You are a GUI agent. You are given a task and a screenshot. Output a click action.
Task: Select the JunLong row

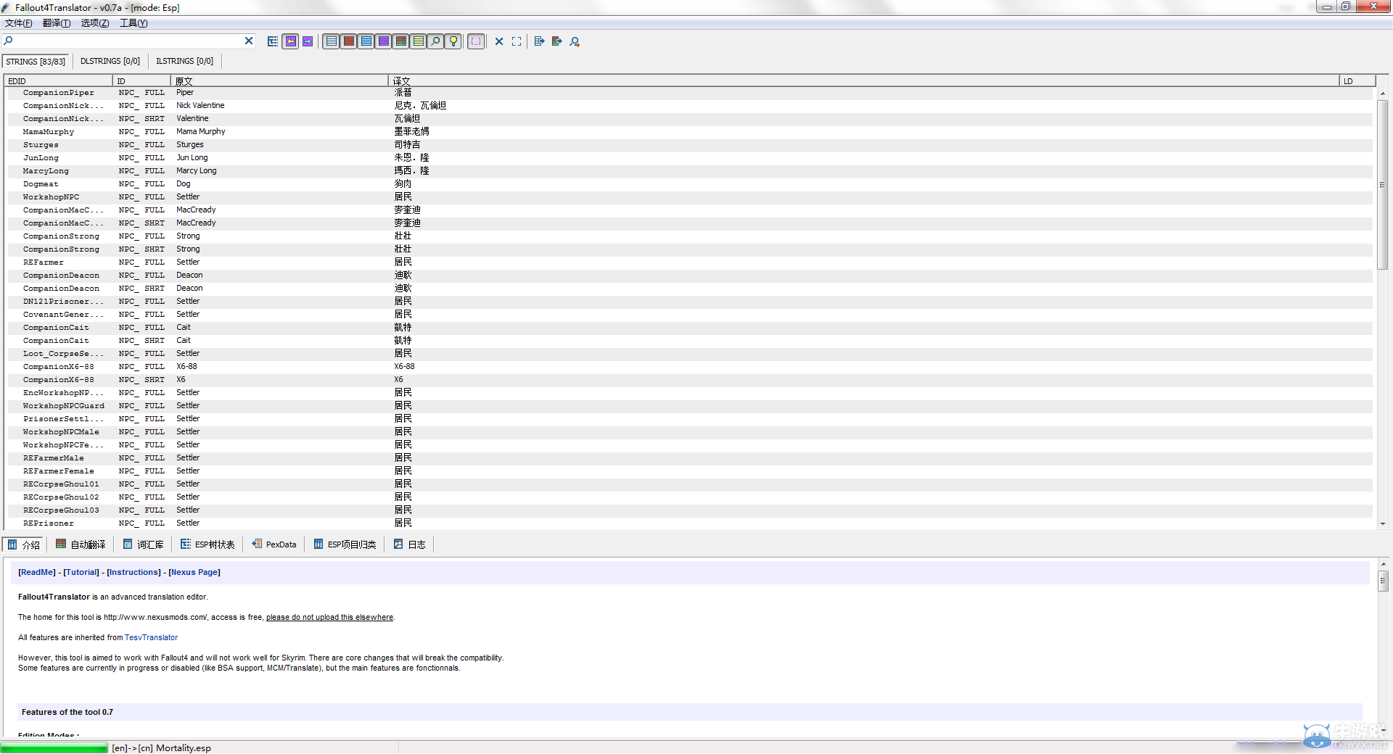coord(689,158)
